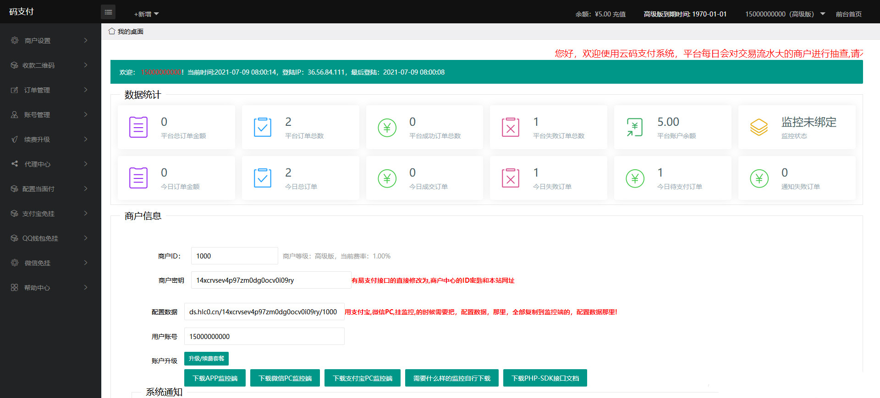The width and height of the screenshot is (880, 398).
Task: Click the blue checklist icon for 平台订单总数
Action: point(263,127)
